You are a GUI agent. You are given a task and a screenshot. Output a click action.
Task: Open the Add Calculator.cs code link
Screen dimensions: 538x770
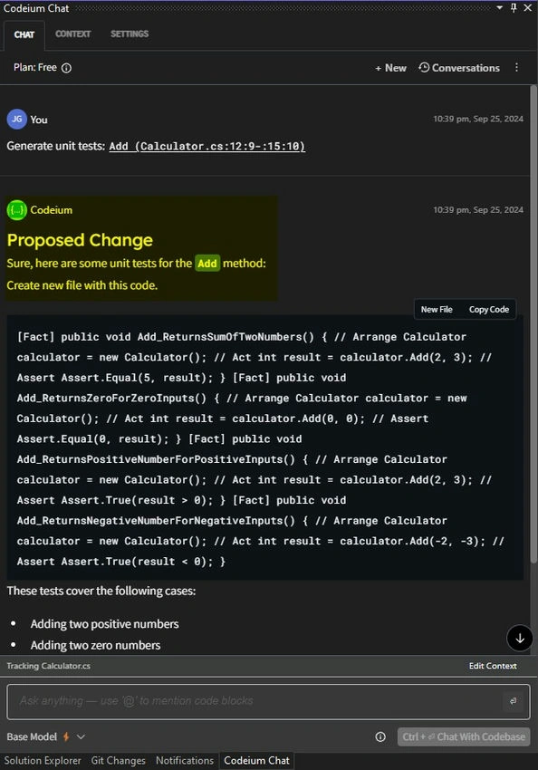(x=207, y=147)
